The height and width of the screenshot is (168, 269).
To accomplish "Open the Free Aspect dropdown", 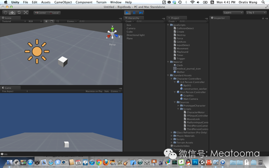I will click(15, 91).
